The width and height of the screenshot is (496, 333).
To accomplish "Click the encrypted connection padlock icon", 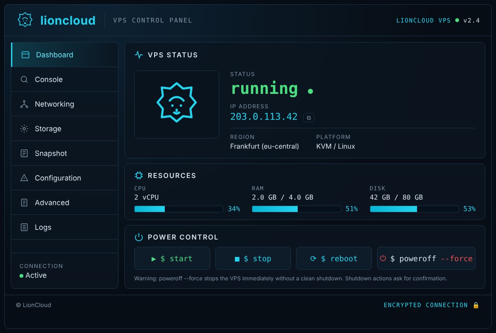I will [476, 305].
